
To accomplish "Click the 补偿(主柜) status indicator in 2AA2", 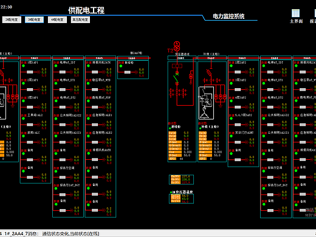I will (x=200, y=128).
